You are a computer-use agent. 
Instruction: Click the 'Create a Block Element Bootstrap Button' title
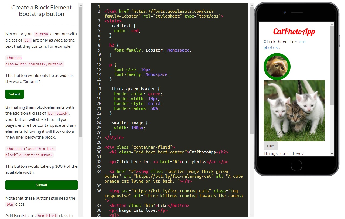pos(42,11)
